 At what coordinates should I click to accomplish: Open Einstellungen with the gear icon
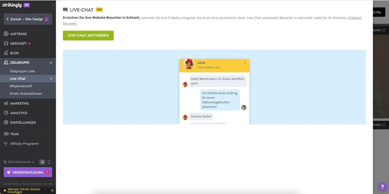[6, 122]
